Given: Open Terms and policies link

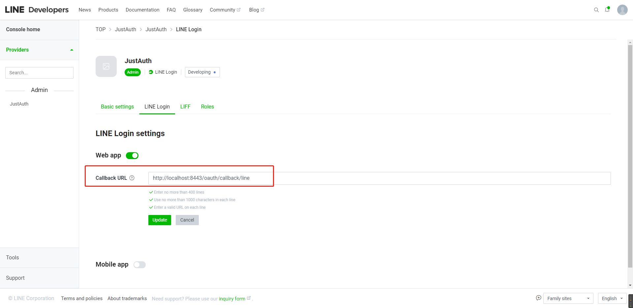Looking at the screenshot, I should click(82, 298).
